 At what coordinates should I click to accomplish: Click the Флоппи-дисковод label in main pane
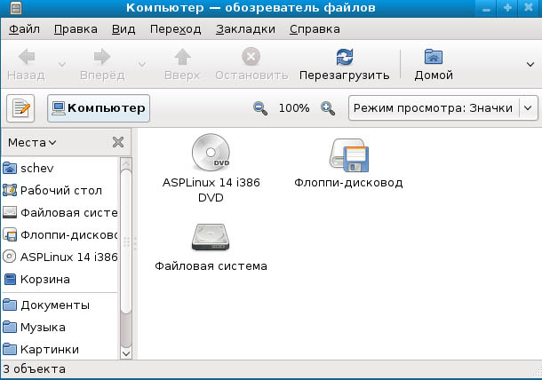tap(348, 182)
